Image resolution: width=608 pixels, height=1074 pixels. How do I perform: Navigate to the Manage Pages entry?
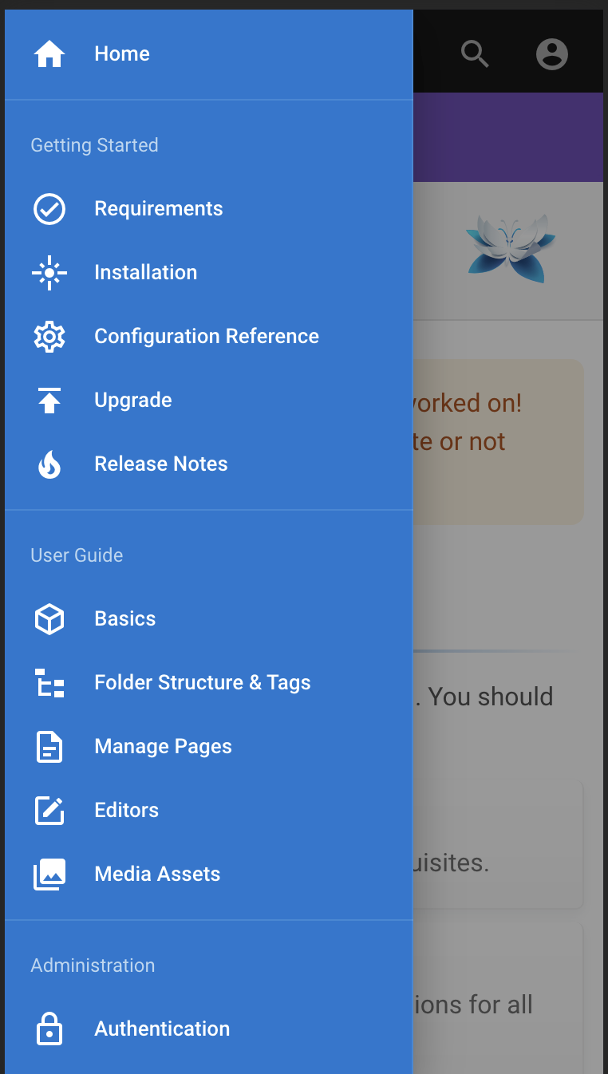[x=163, y=746]
